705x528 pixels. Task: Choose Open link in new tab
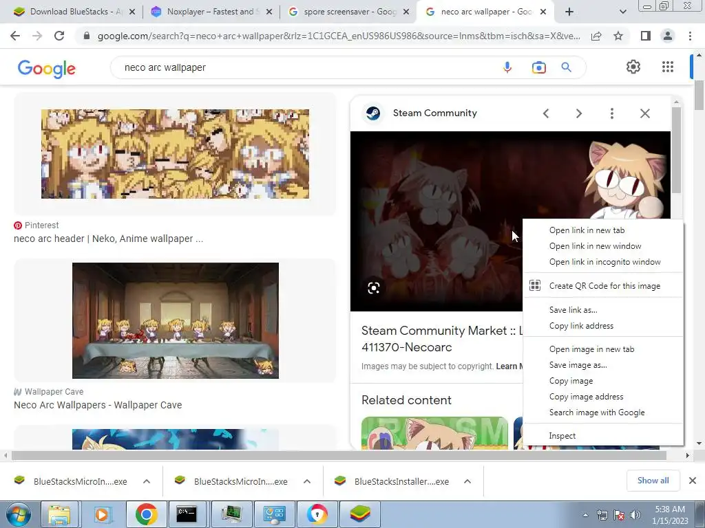point(603,230)
